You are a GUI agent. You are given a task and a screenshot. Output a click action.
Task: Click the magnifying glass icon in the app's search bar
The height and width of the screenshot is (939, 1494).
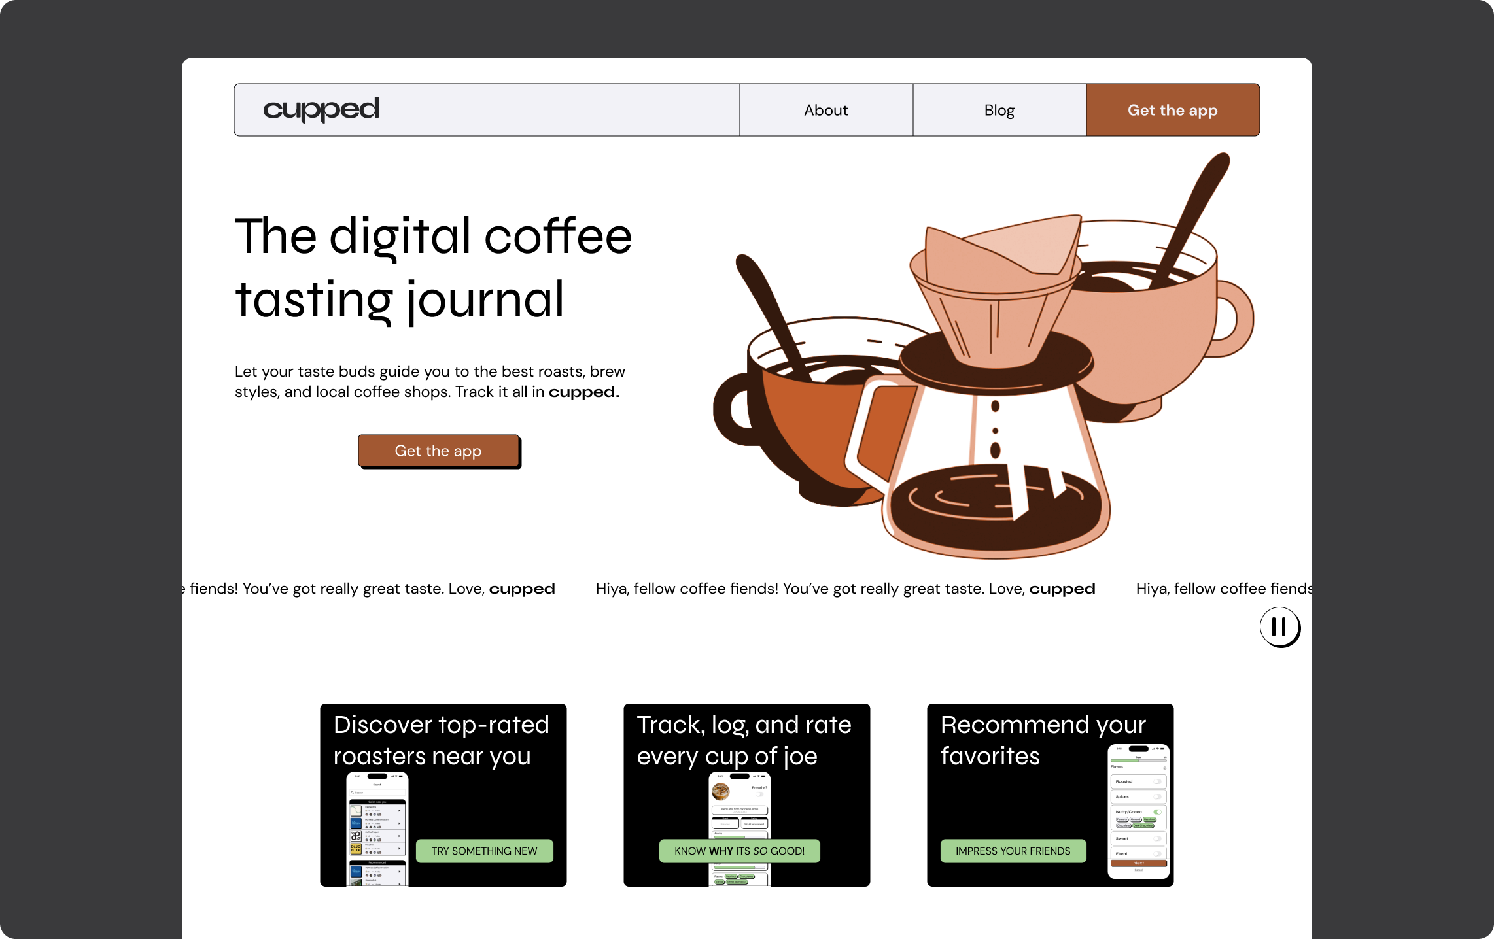pyautogui.click(x=353, y=793)
